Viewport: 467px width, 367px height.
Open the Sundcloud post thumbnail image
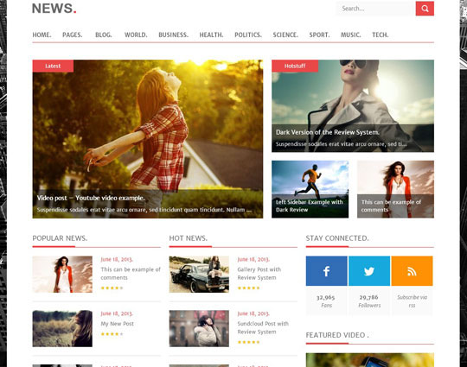pos(199,328)
